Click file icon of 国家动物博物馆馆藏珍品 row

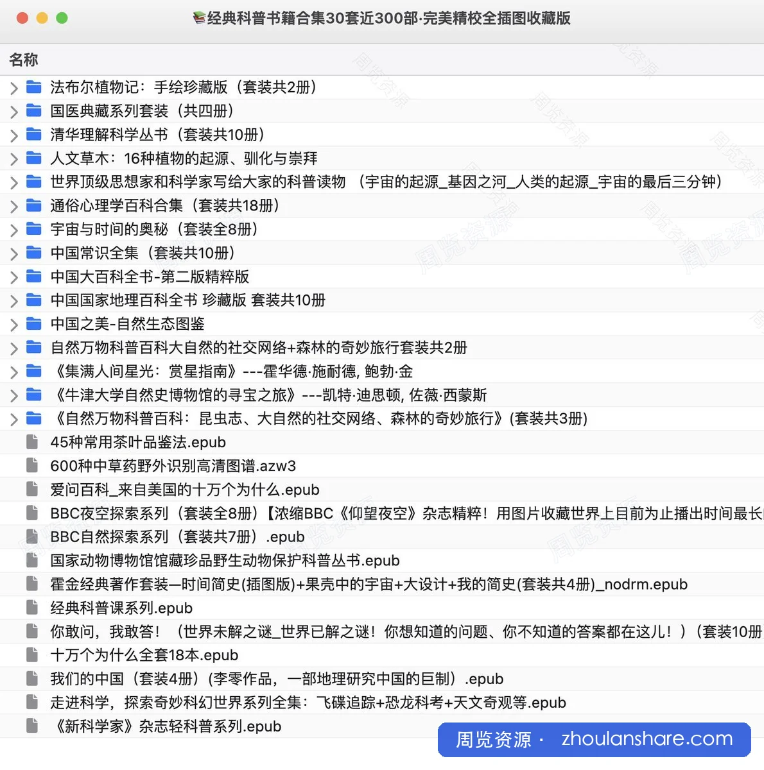[x=32, y=560]
